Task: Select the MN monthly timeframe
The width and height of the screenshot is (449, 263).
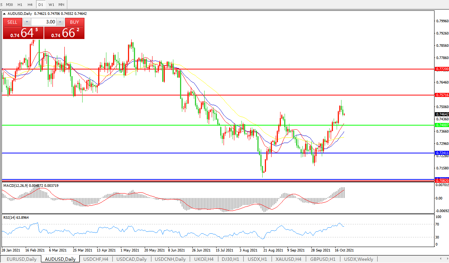Action: (x=61, y=4)
